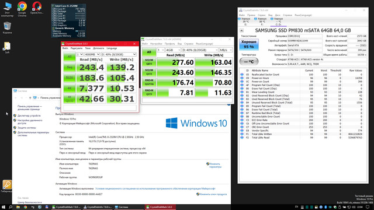The height and width of the screenshot is (210, 374).
Task: Launch Chrome from the taskbar
Action: point(25,207)
